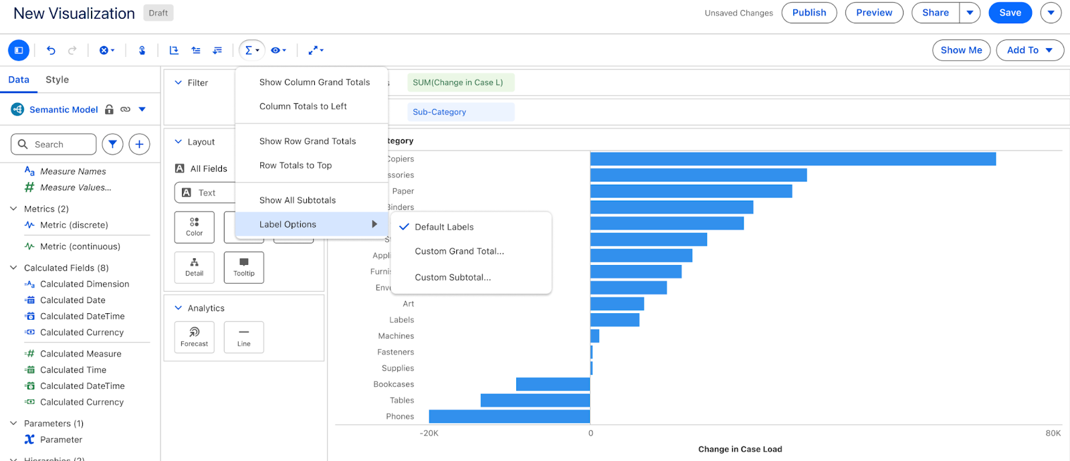This screenshot has width=1070, height=461.
Task: Click the Preview button
Action: coord(874,13)
